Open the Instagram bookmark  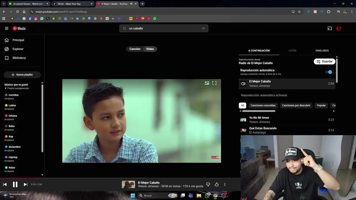tap(36, 19)
